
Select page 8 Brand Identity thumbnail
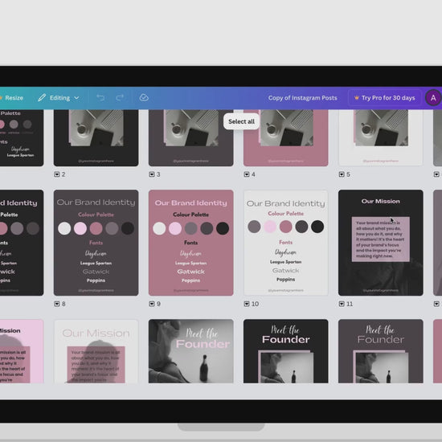tap(96, 243)
